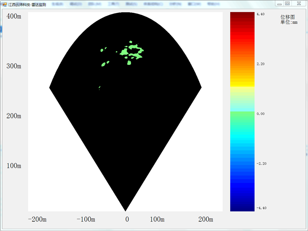Maximize the radar monitoring window

pos(287,3)
